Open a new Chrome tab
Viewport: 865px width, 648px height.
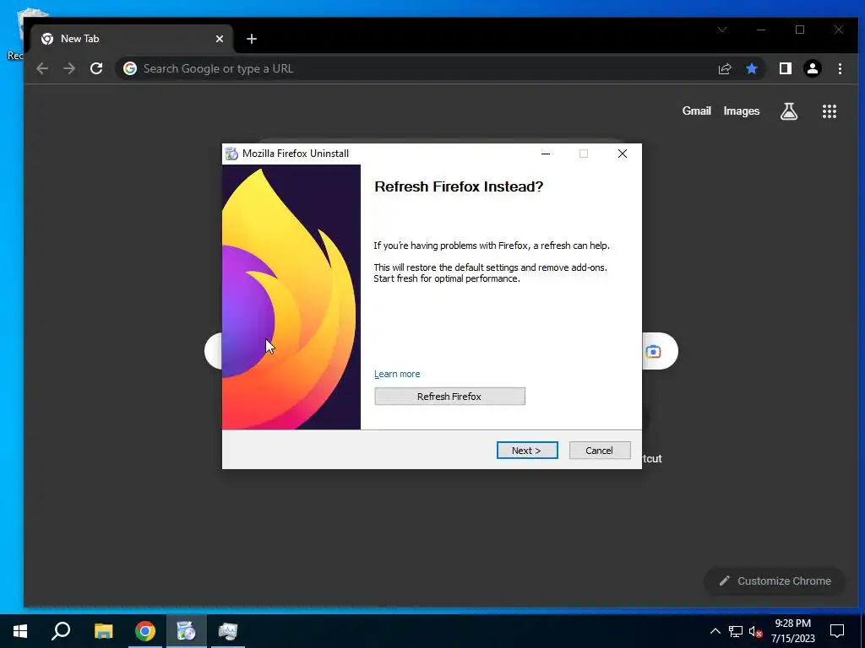252,39
